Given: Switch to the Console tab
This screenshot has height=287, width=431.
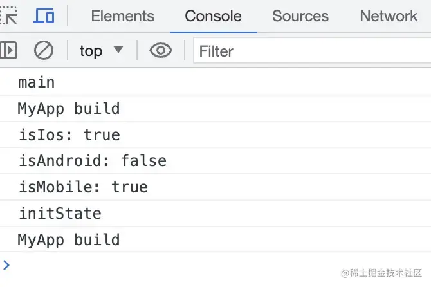Looking at the screenshot, I should pyautogui.click(x=213, y=16).
